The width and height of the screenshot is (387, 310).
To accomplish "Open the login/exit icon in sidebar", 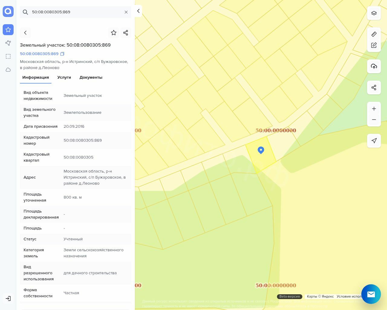I will (x=8, y=298).
